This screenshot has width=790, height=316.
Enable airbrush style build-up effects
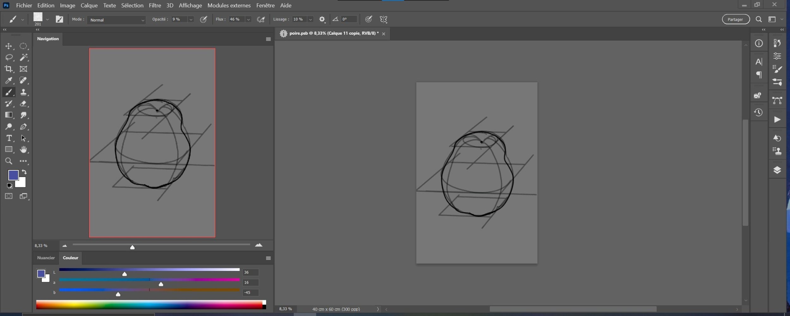[x=261, y=20]
